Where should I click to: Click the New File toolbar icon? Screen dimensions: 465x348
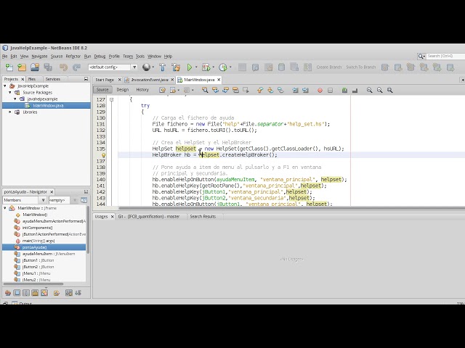(x=9, y=67)
